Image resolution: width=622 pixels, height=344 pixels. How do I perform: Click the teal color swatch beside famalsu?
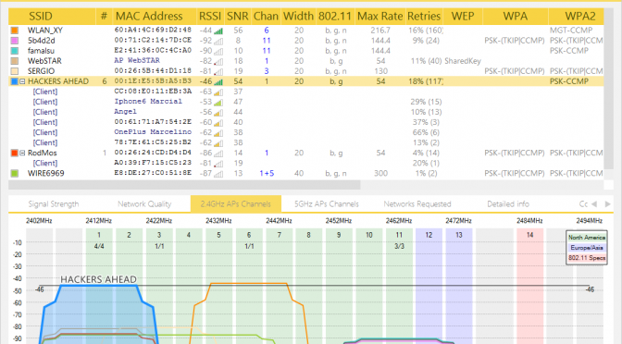(15, 51)
